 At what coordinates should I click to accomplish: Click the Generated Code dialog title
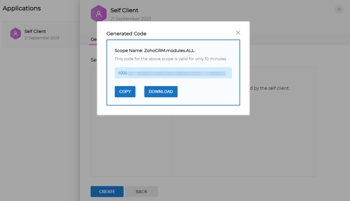click(x=126, y=33)
